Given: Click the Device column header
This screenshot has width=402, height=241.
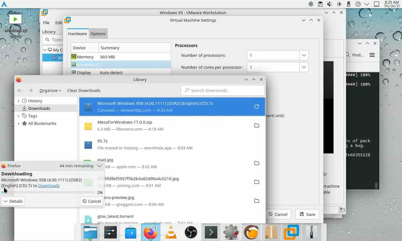Looking at the screenshot, I should (x=85, y=48).
